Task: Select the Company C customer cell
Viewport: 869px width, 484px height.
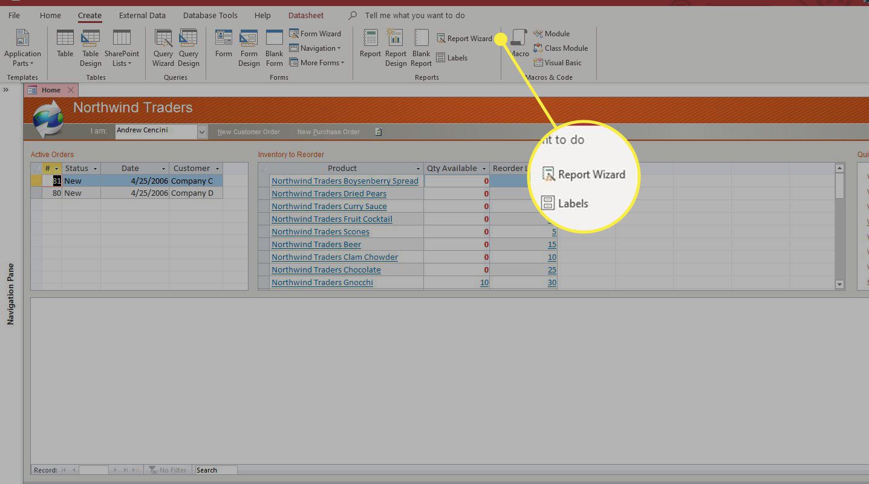Action: click(x=196, y=181)
